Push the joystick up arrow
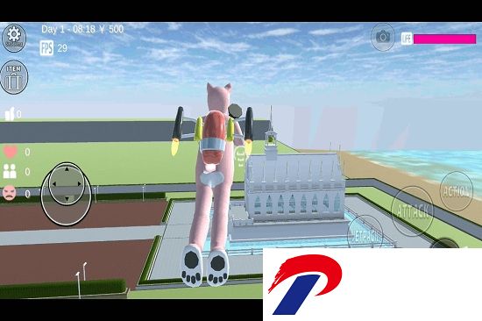The width and height of the screenshot is (482, 321). [67, 169]
